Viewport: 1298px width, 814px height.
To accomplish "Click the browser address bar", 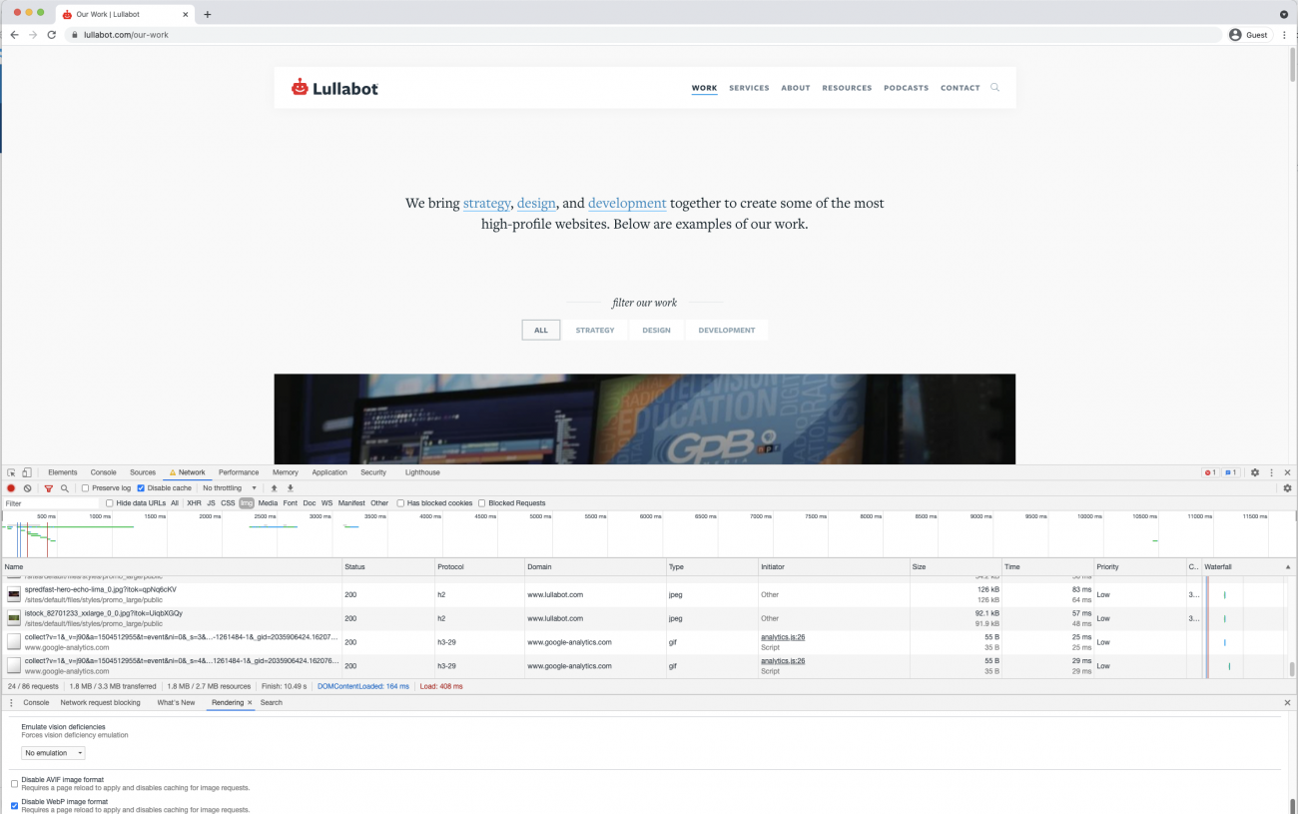I will [x=644, y=35].
